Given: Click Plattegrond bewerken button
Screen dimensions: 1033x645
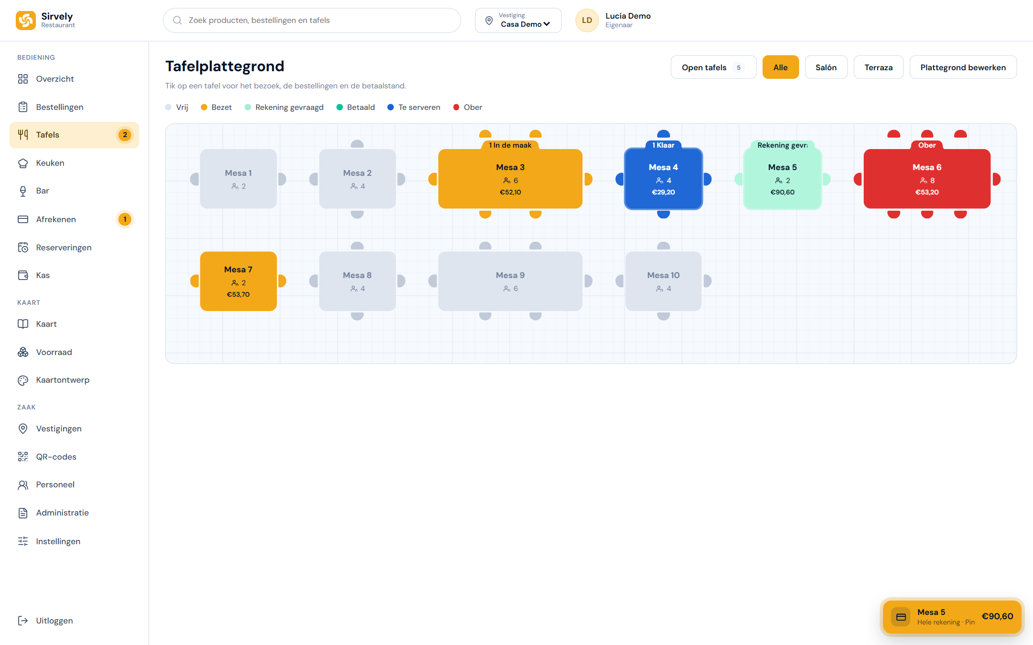Looking at the screenshot, I should [963, 67].
